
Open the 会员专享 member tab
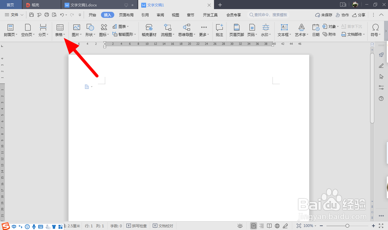point(234,15)
